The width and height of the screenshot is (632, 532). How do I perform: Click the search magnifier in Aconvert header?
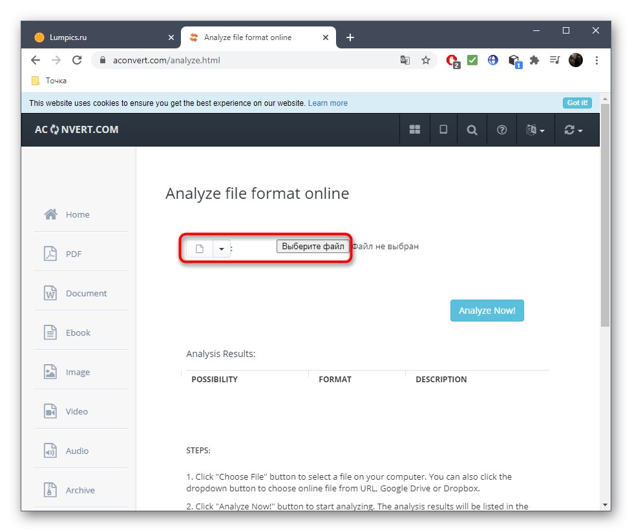[472, 130]
